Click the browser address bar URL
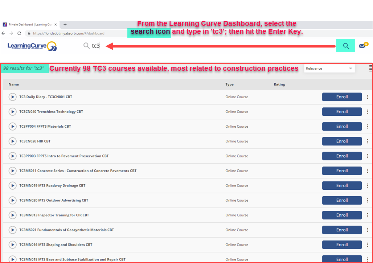This screenshot has width=373, height=263. click(x=69, y=33)
